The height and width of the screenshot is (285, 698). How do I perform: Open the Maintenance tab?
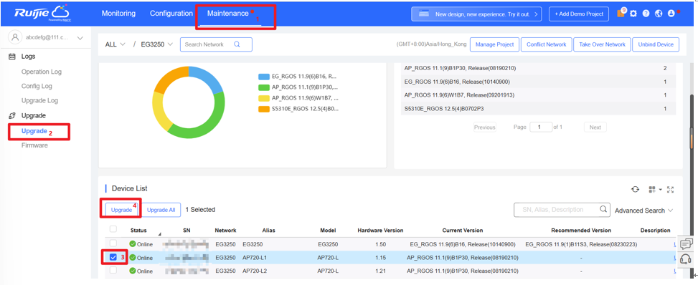pyautogui.click(x=228, y=14)
